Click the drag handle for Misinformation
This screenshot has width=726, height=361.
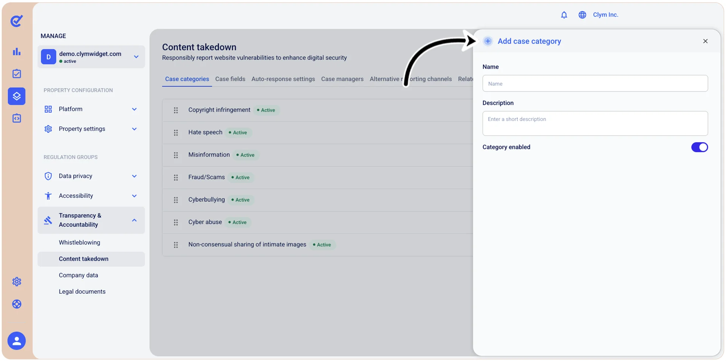tap(176, 155)
